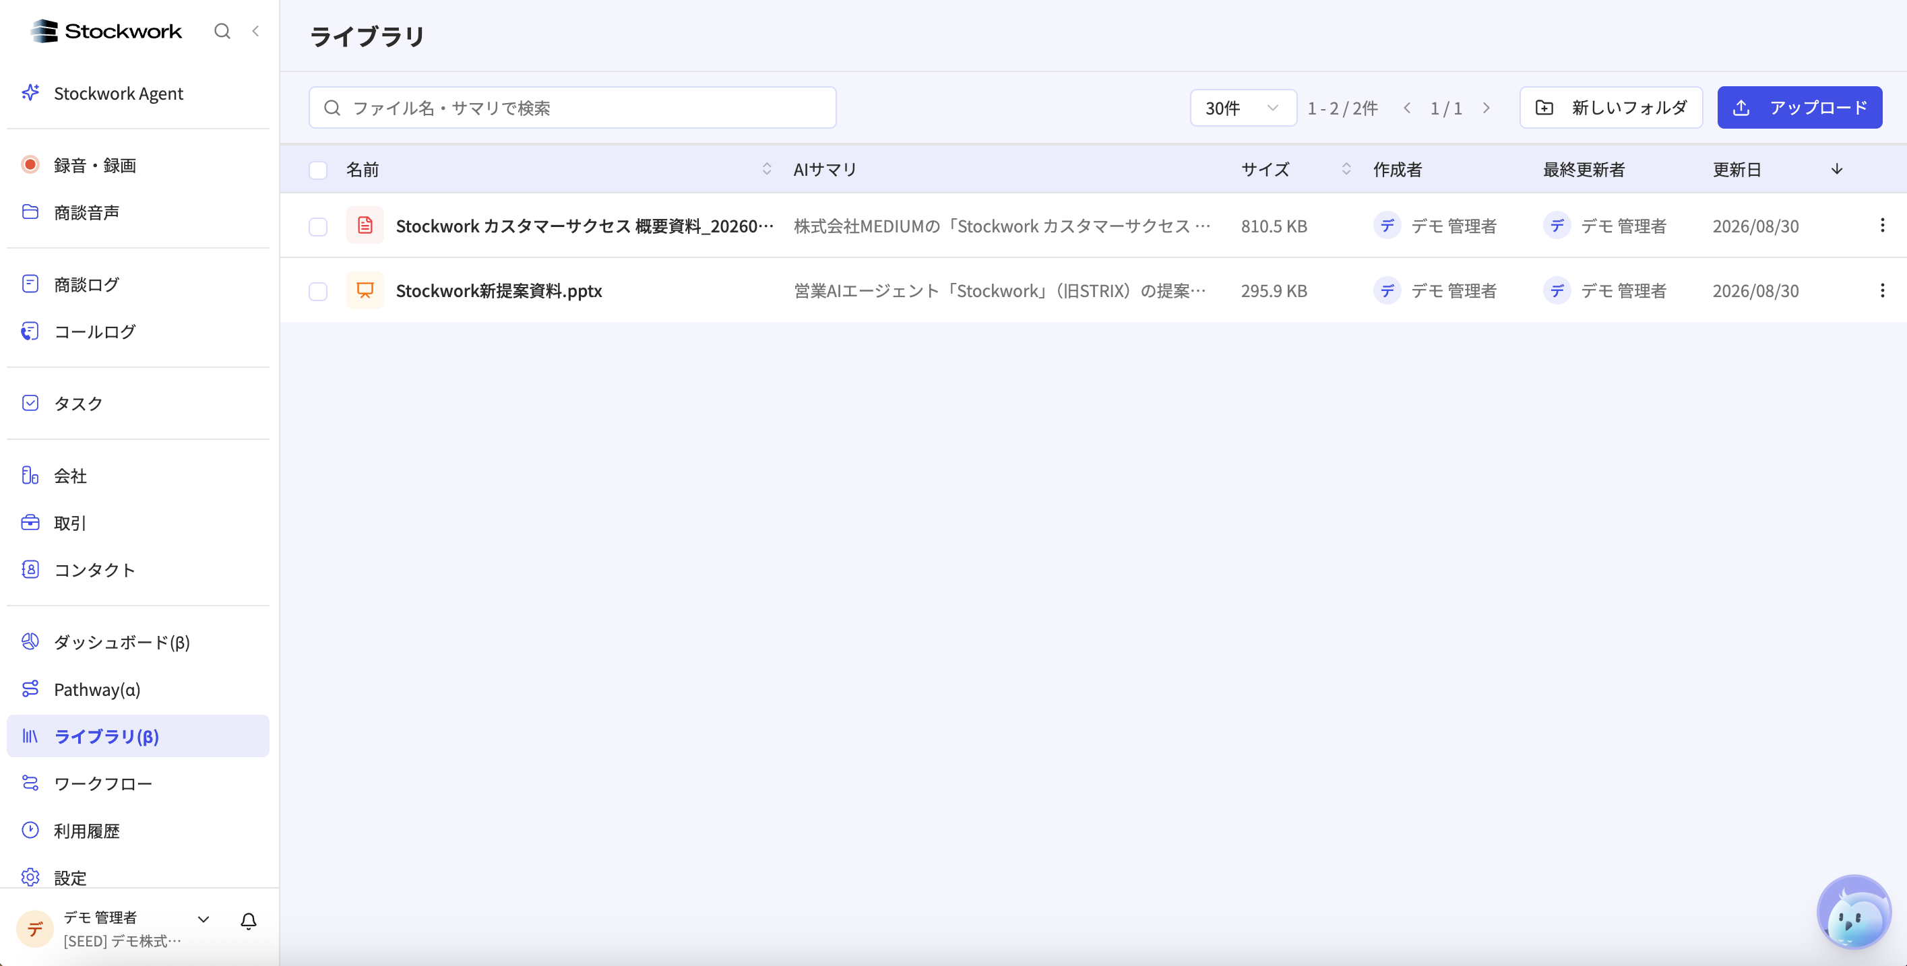Viewport: 1907px width, 966px height.
Task: Click the 作成者 column header
Action: click(1398, 170)
